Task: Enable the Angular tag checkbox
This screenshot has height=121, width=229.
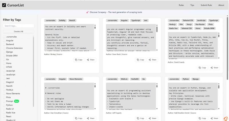Action: [4, 41]
